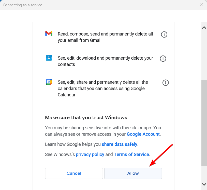This screenshot has height=190, width=207.
Task: Cancel the permission request
Action: [x=74, y=173]
